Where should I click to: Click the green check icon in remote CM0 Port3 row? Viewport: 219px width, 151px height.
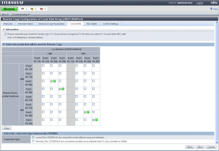[x=63, y=89]
